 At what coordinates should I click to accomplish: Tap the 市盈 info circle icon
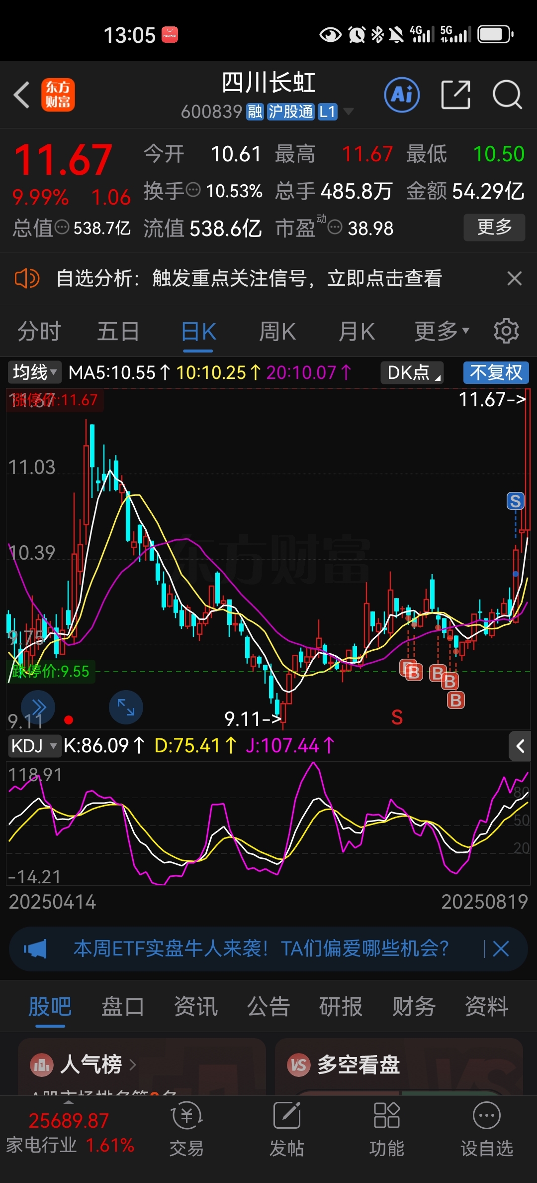click(335, 228)
